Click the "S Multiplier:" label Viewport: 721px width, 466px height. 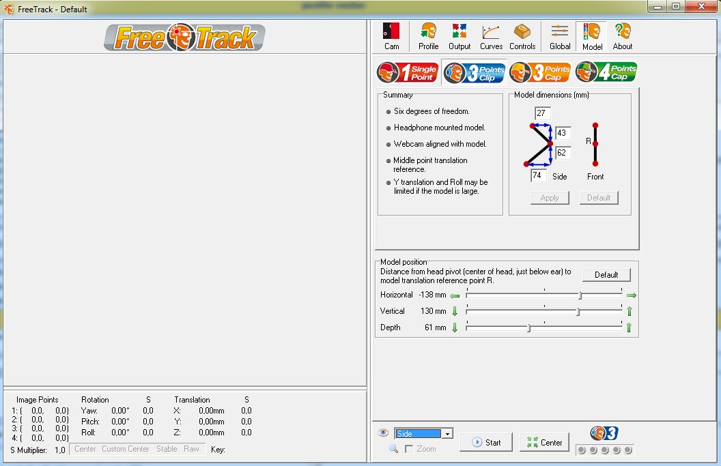pos(29,450)
